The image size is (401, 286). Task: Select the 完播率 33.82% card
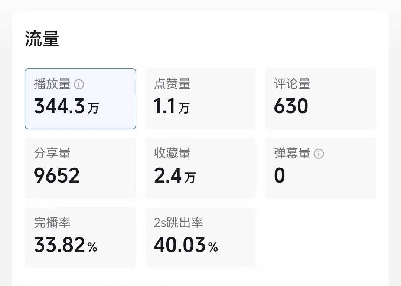click(x=80, y=237)
